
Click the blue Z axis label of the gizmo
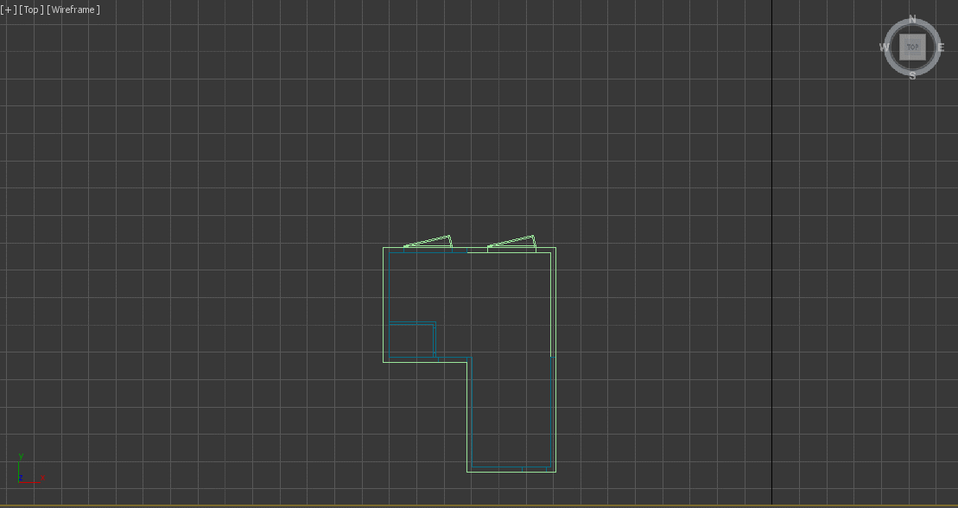21,477
